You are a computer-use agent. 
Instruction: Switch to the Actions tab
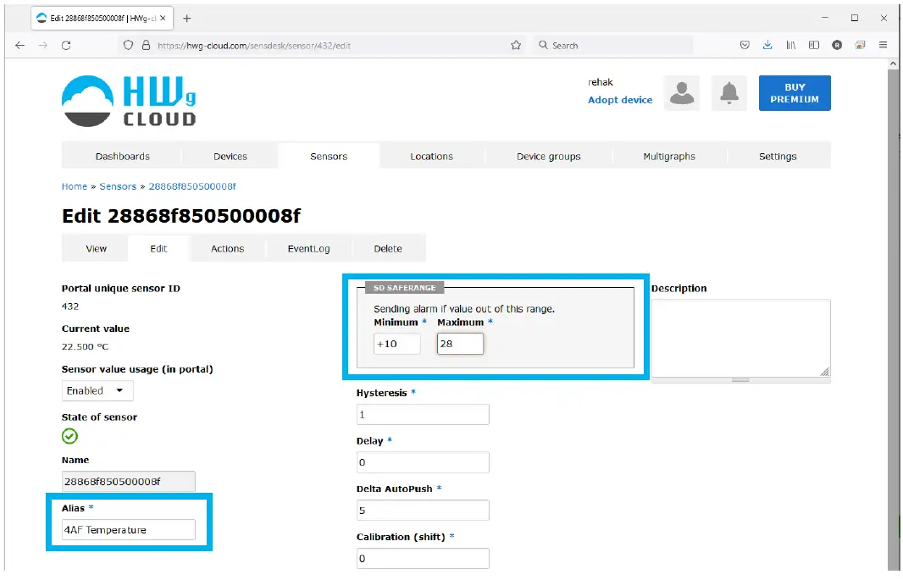click(228, 249)
